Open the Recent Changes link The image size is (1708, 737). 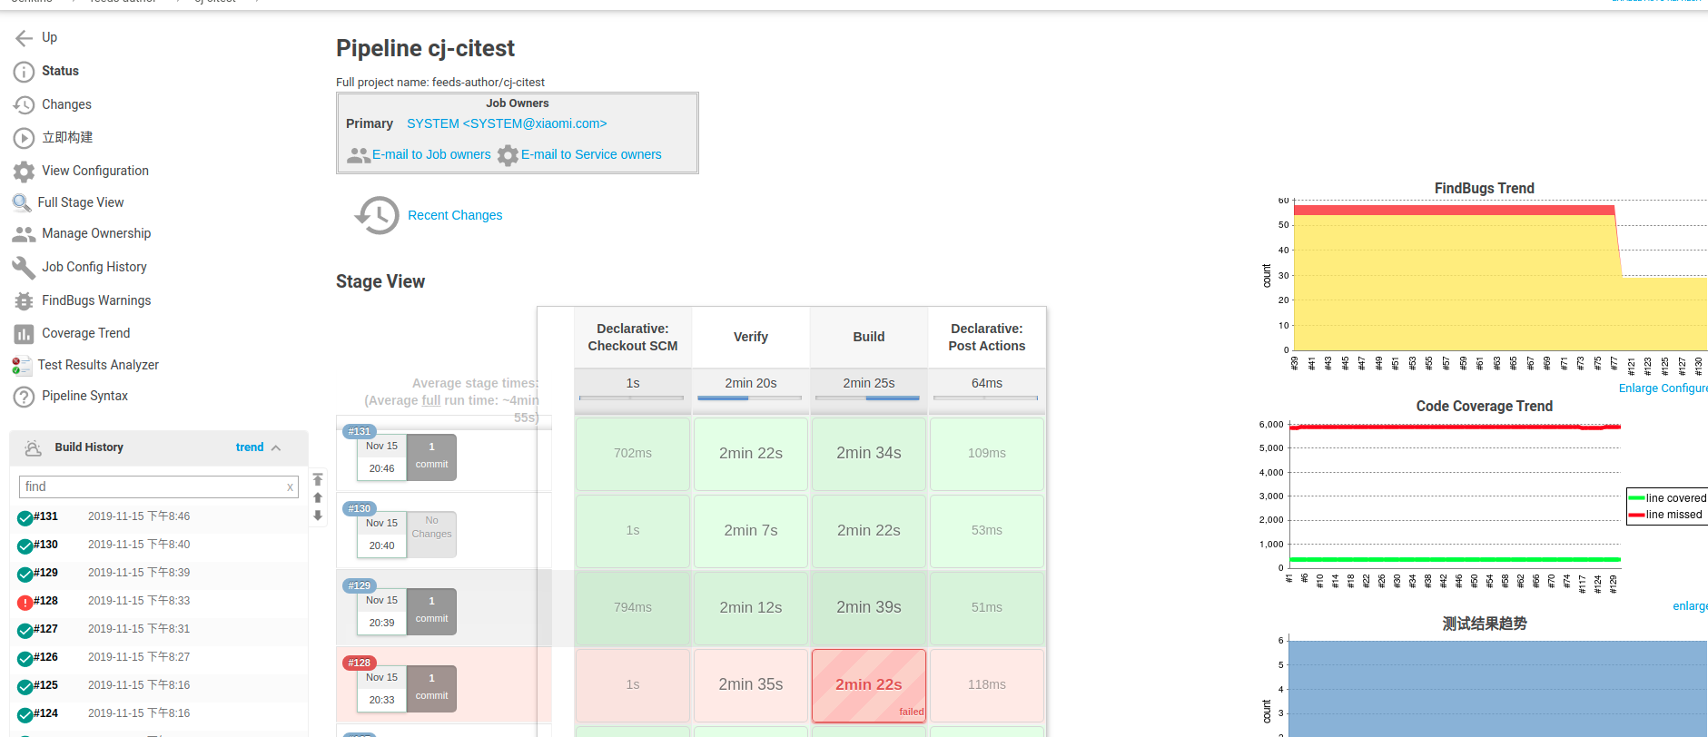(x=455, y=215)
